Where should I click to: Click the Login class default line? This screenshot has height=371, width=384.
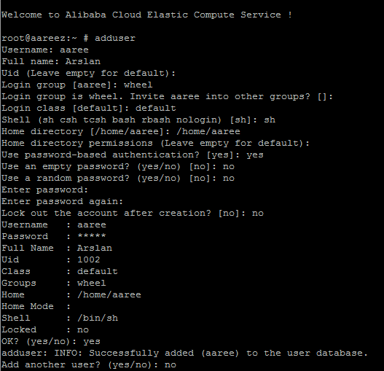point(89,108)
